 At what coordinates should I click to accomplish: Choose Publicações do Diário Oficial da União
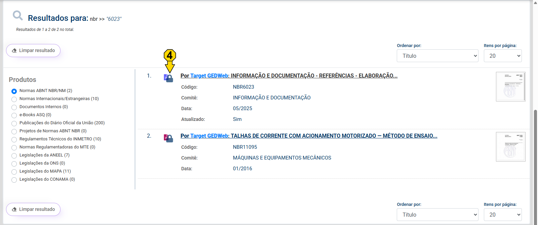coord(14,123)
